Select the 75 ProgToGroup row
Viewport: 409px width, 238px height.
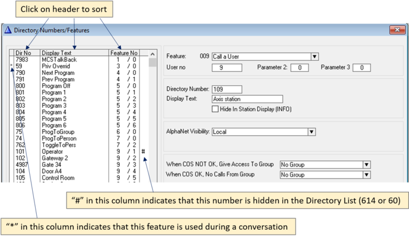(x=78, y=132)
